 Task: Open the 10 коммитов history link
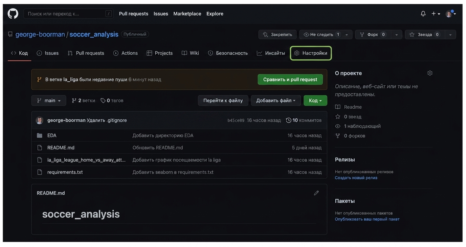tap(304, 120)
